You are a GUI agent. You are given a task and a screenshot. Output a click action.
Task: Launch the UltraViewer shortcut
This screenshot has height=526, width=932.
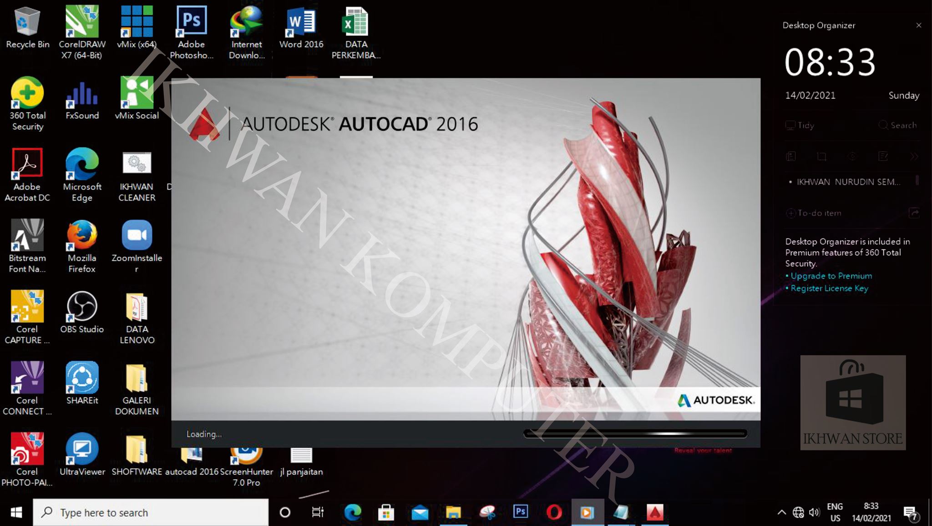coord(82,454)
